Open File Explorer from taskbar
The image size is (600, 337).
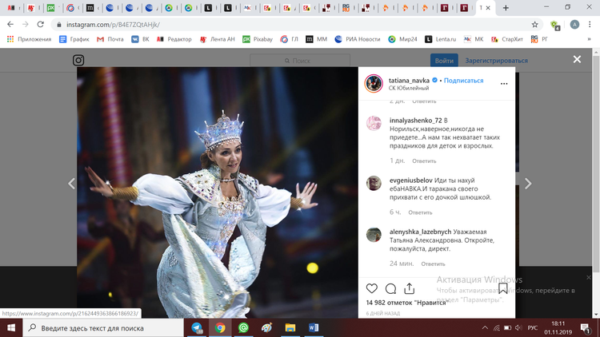290,328
